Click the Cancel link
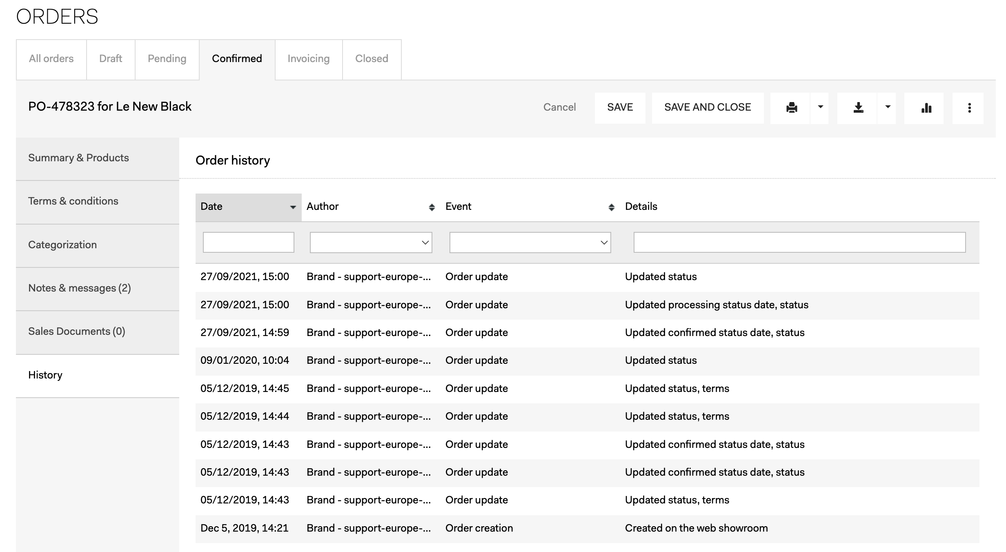Image resolution: width=1006 pixels, height=552 pixels. tap(559, 107)
